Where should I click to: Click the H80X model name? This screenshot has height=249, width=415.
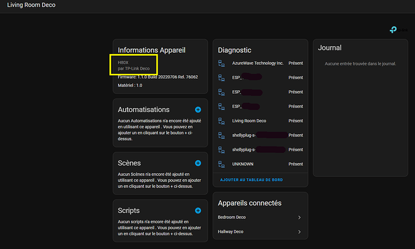coord(123,63)
